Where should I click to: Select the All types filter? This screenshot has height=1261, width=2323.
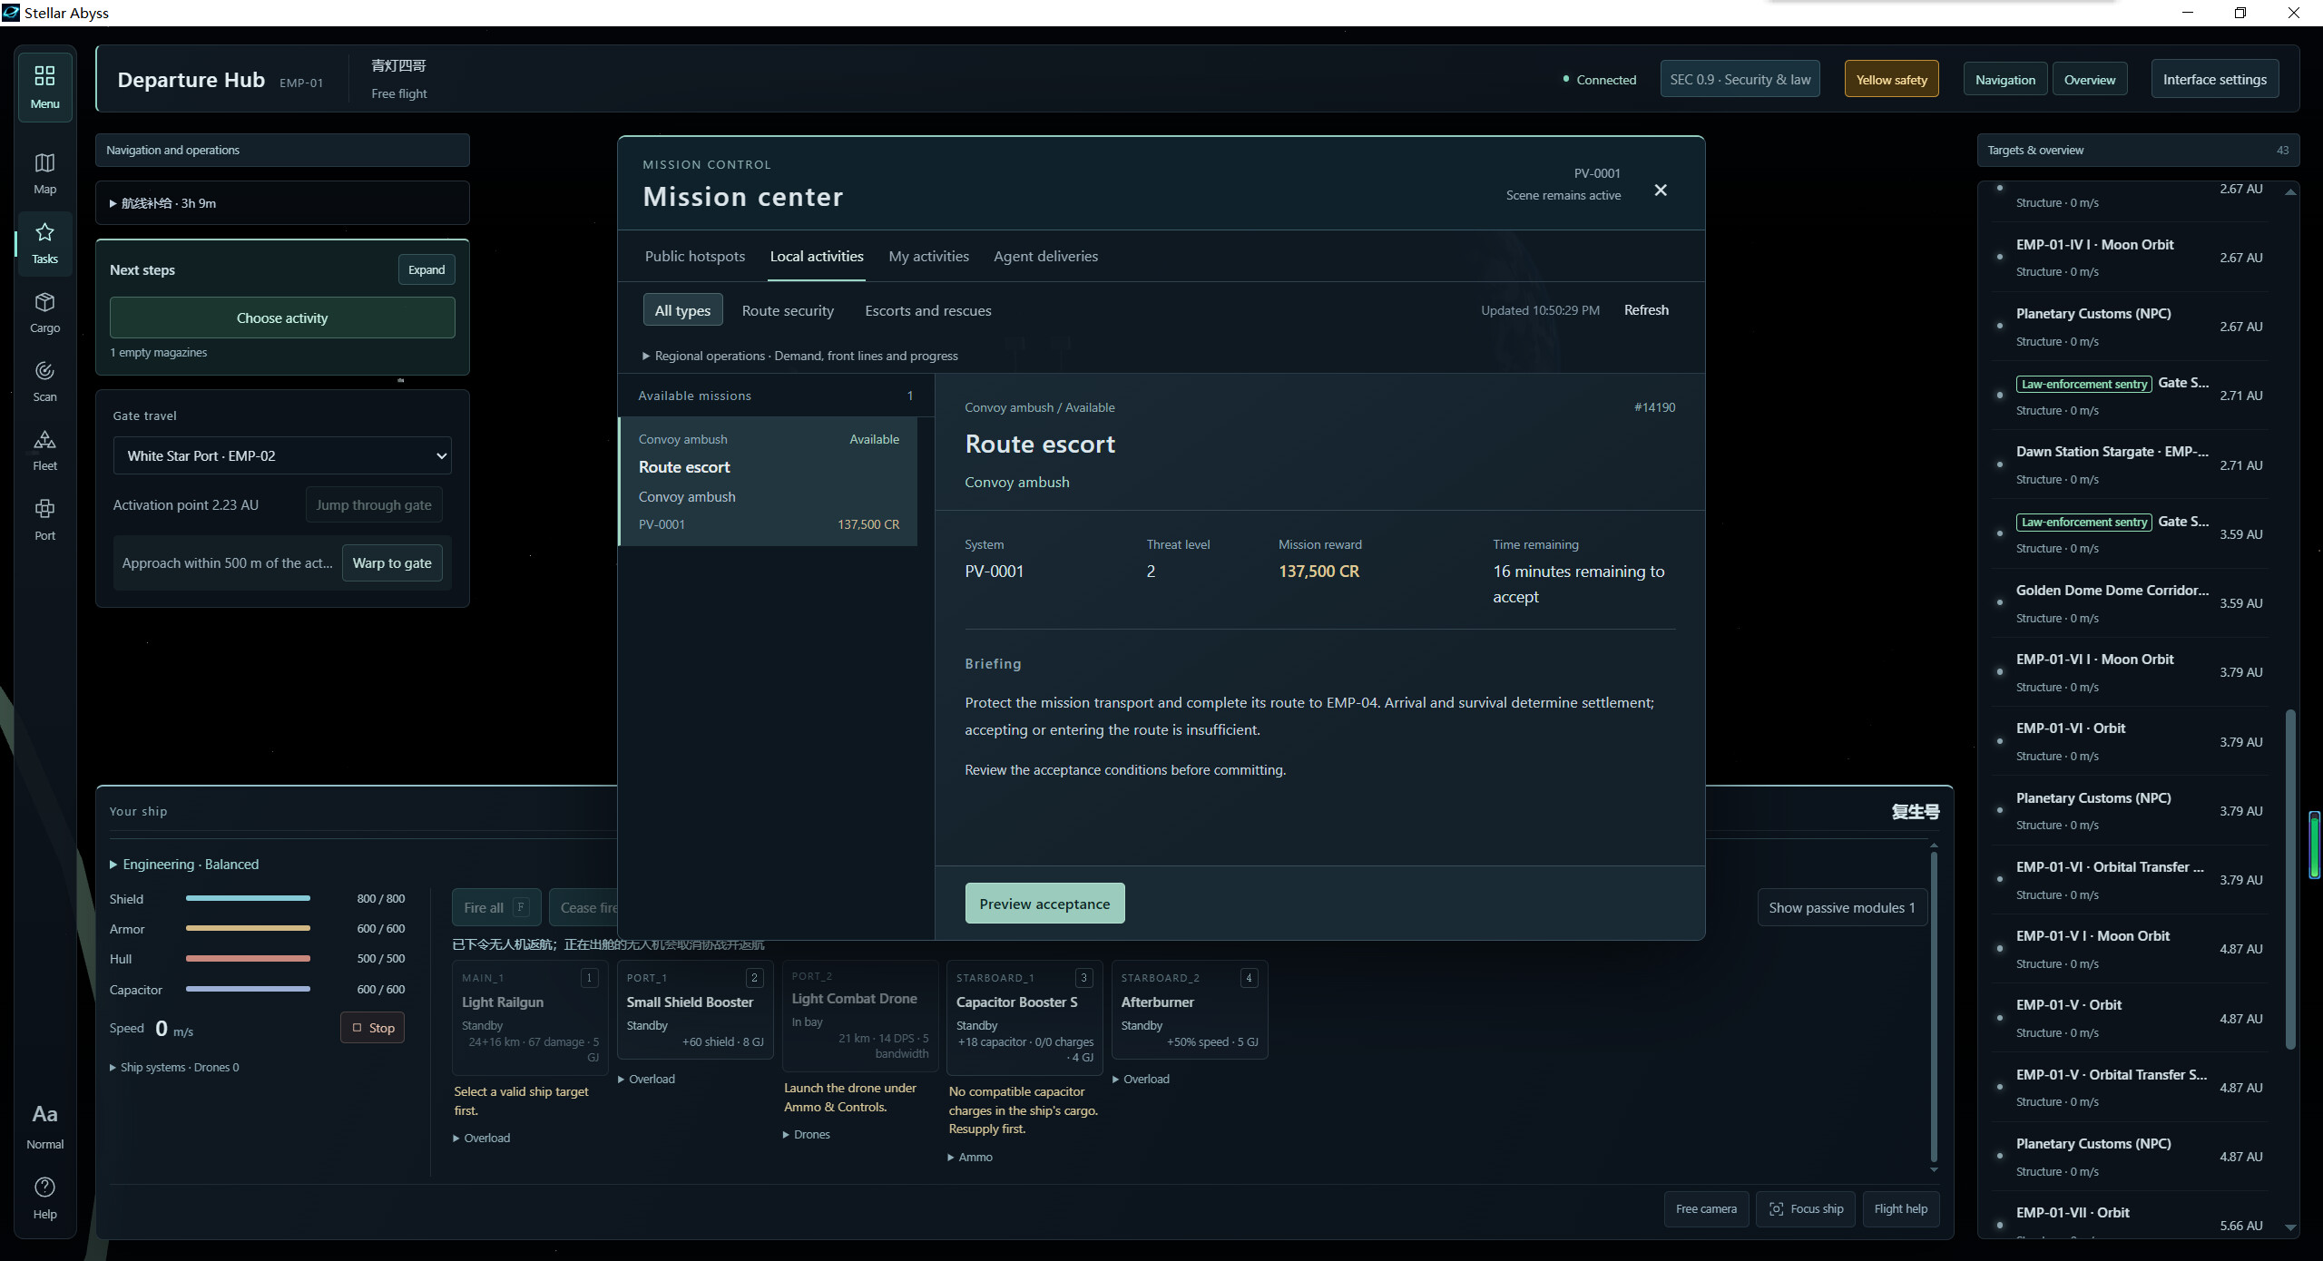point(682,310)
